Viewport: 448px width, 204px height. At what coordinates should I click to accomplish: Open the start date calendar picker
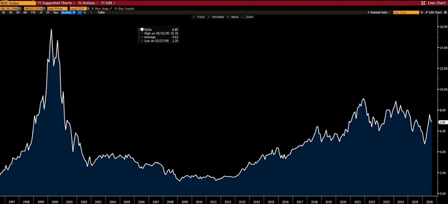click(20, 8)
